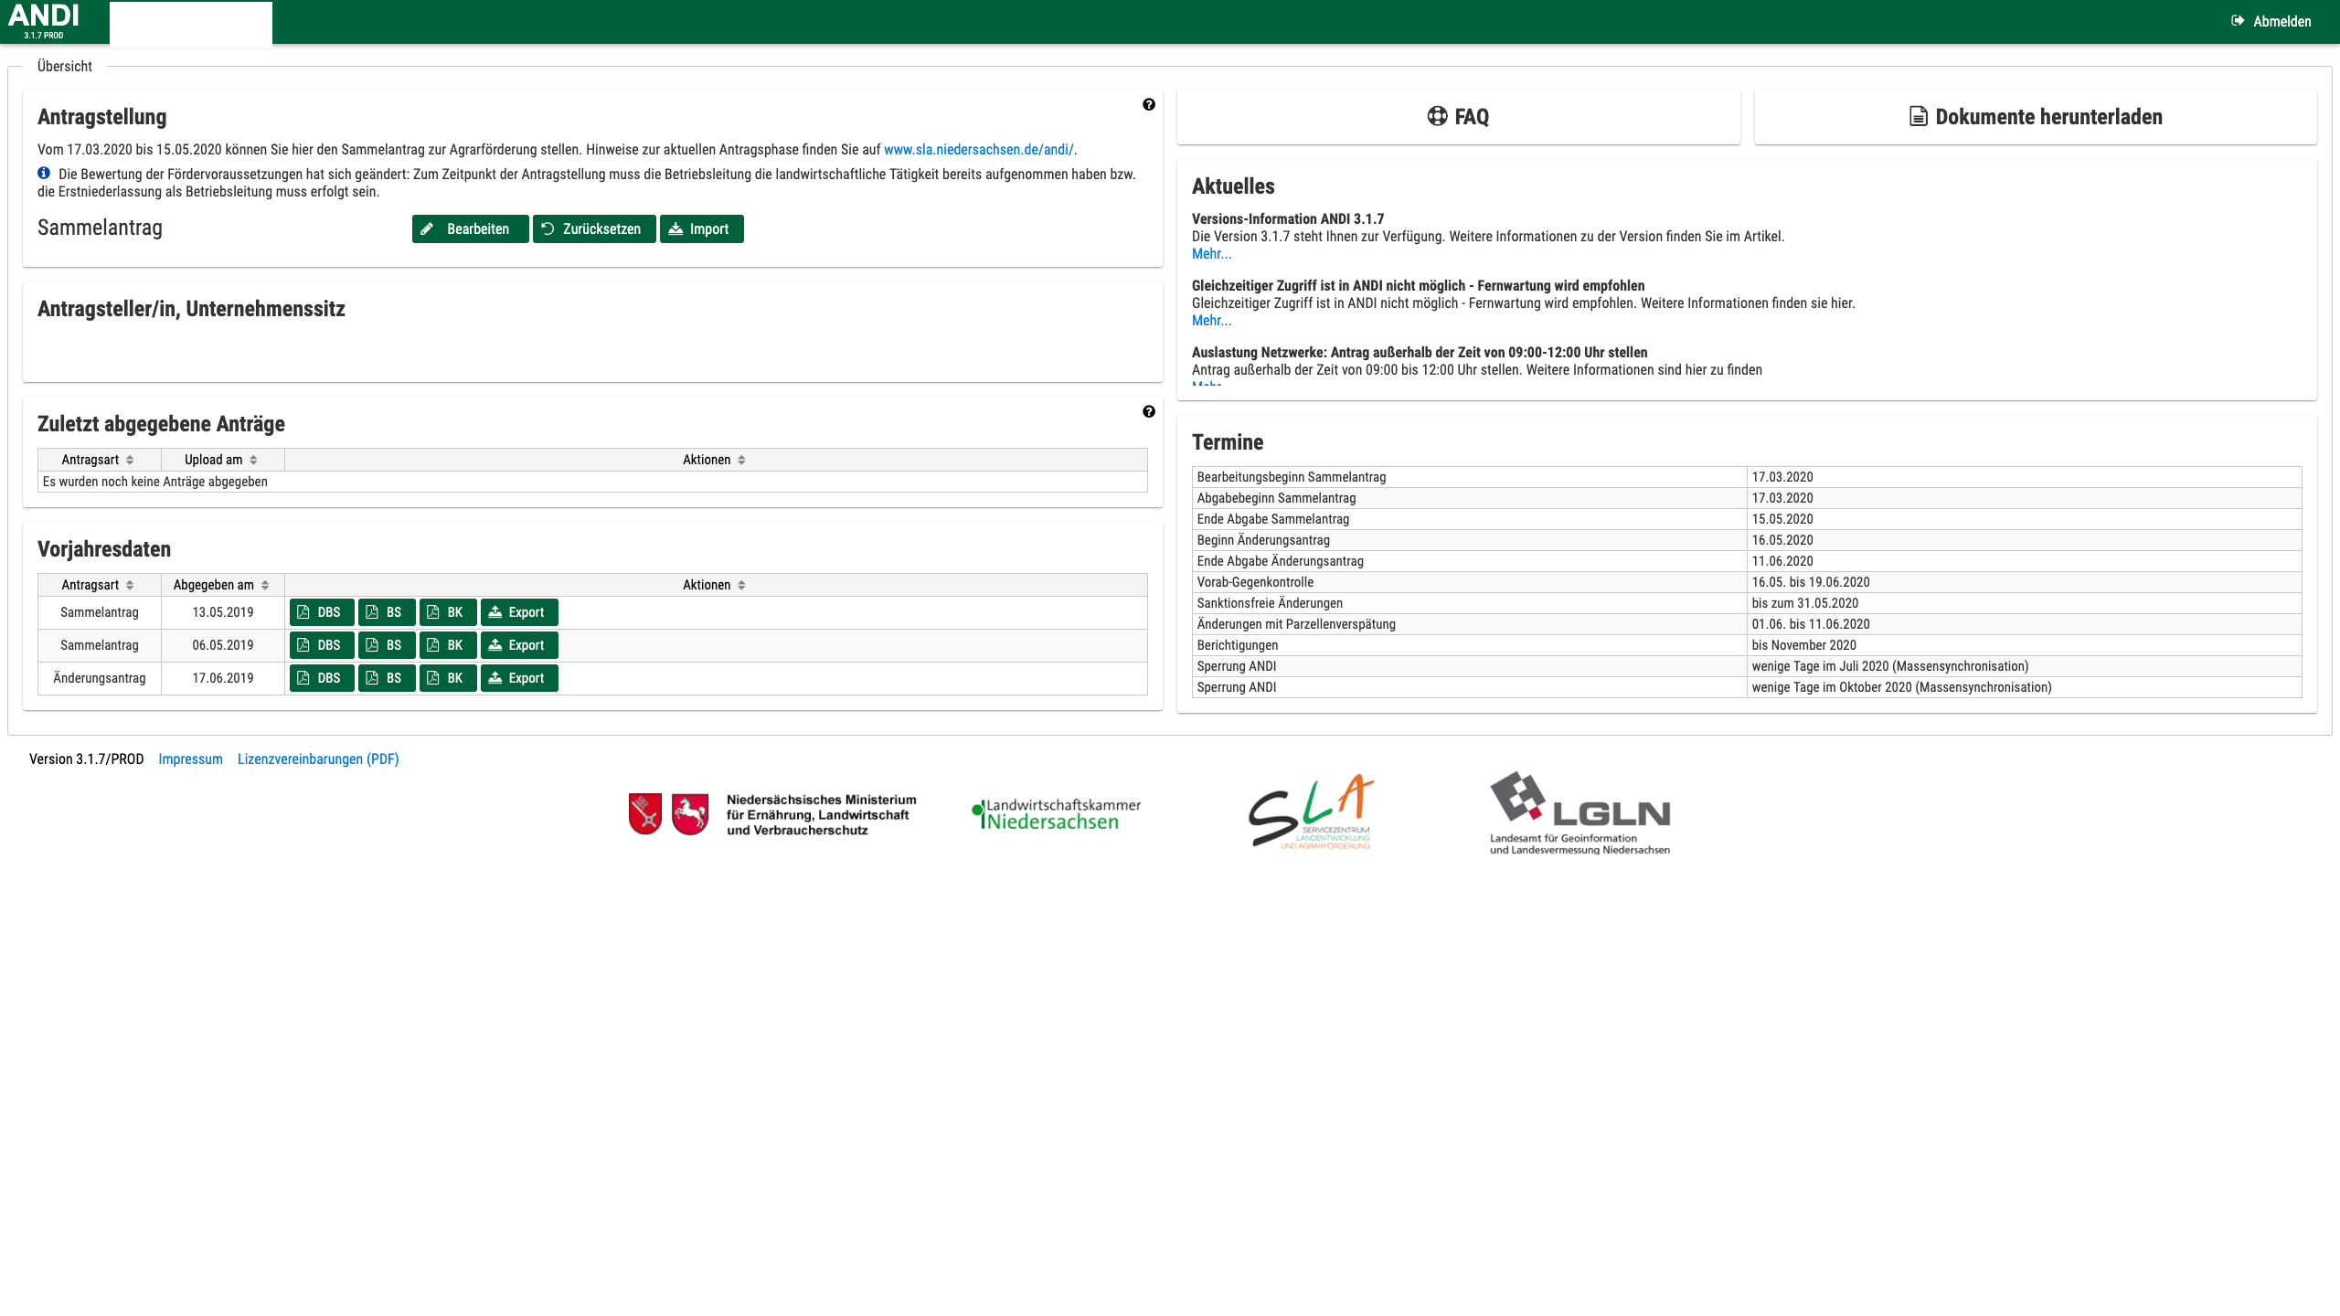
Task: Click the lifebuoy icon beside FAQ
Action: pyautogui.click(x=1437, y=116)
